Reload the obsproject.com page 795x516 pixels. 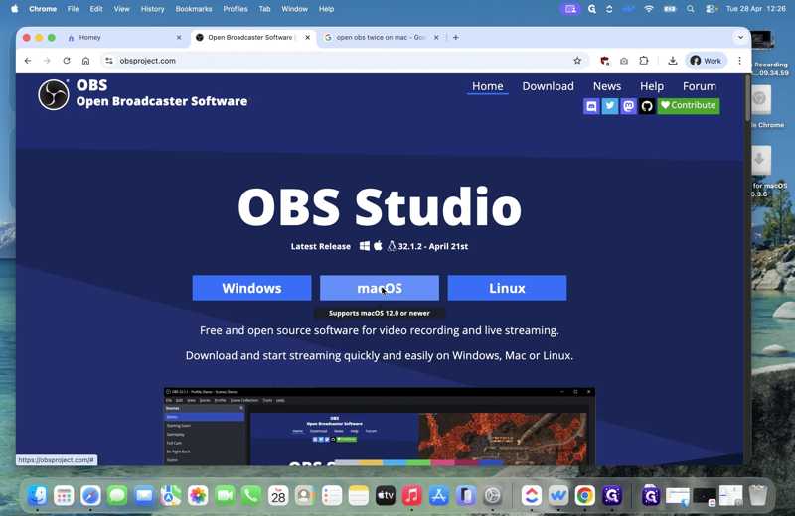tap(67, 61)
